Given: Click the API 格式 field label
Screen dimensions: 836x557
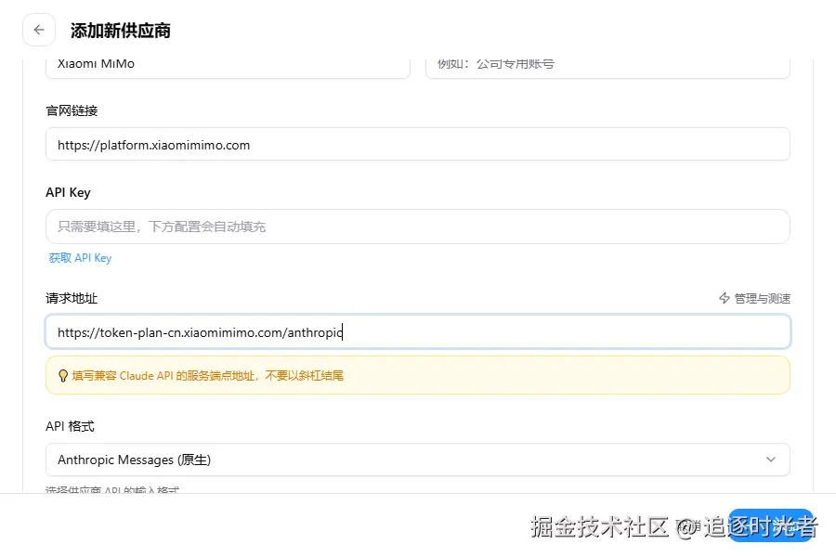Looking at the screenshot, I should click(70, 426).
